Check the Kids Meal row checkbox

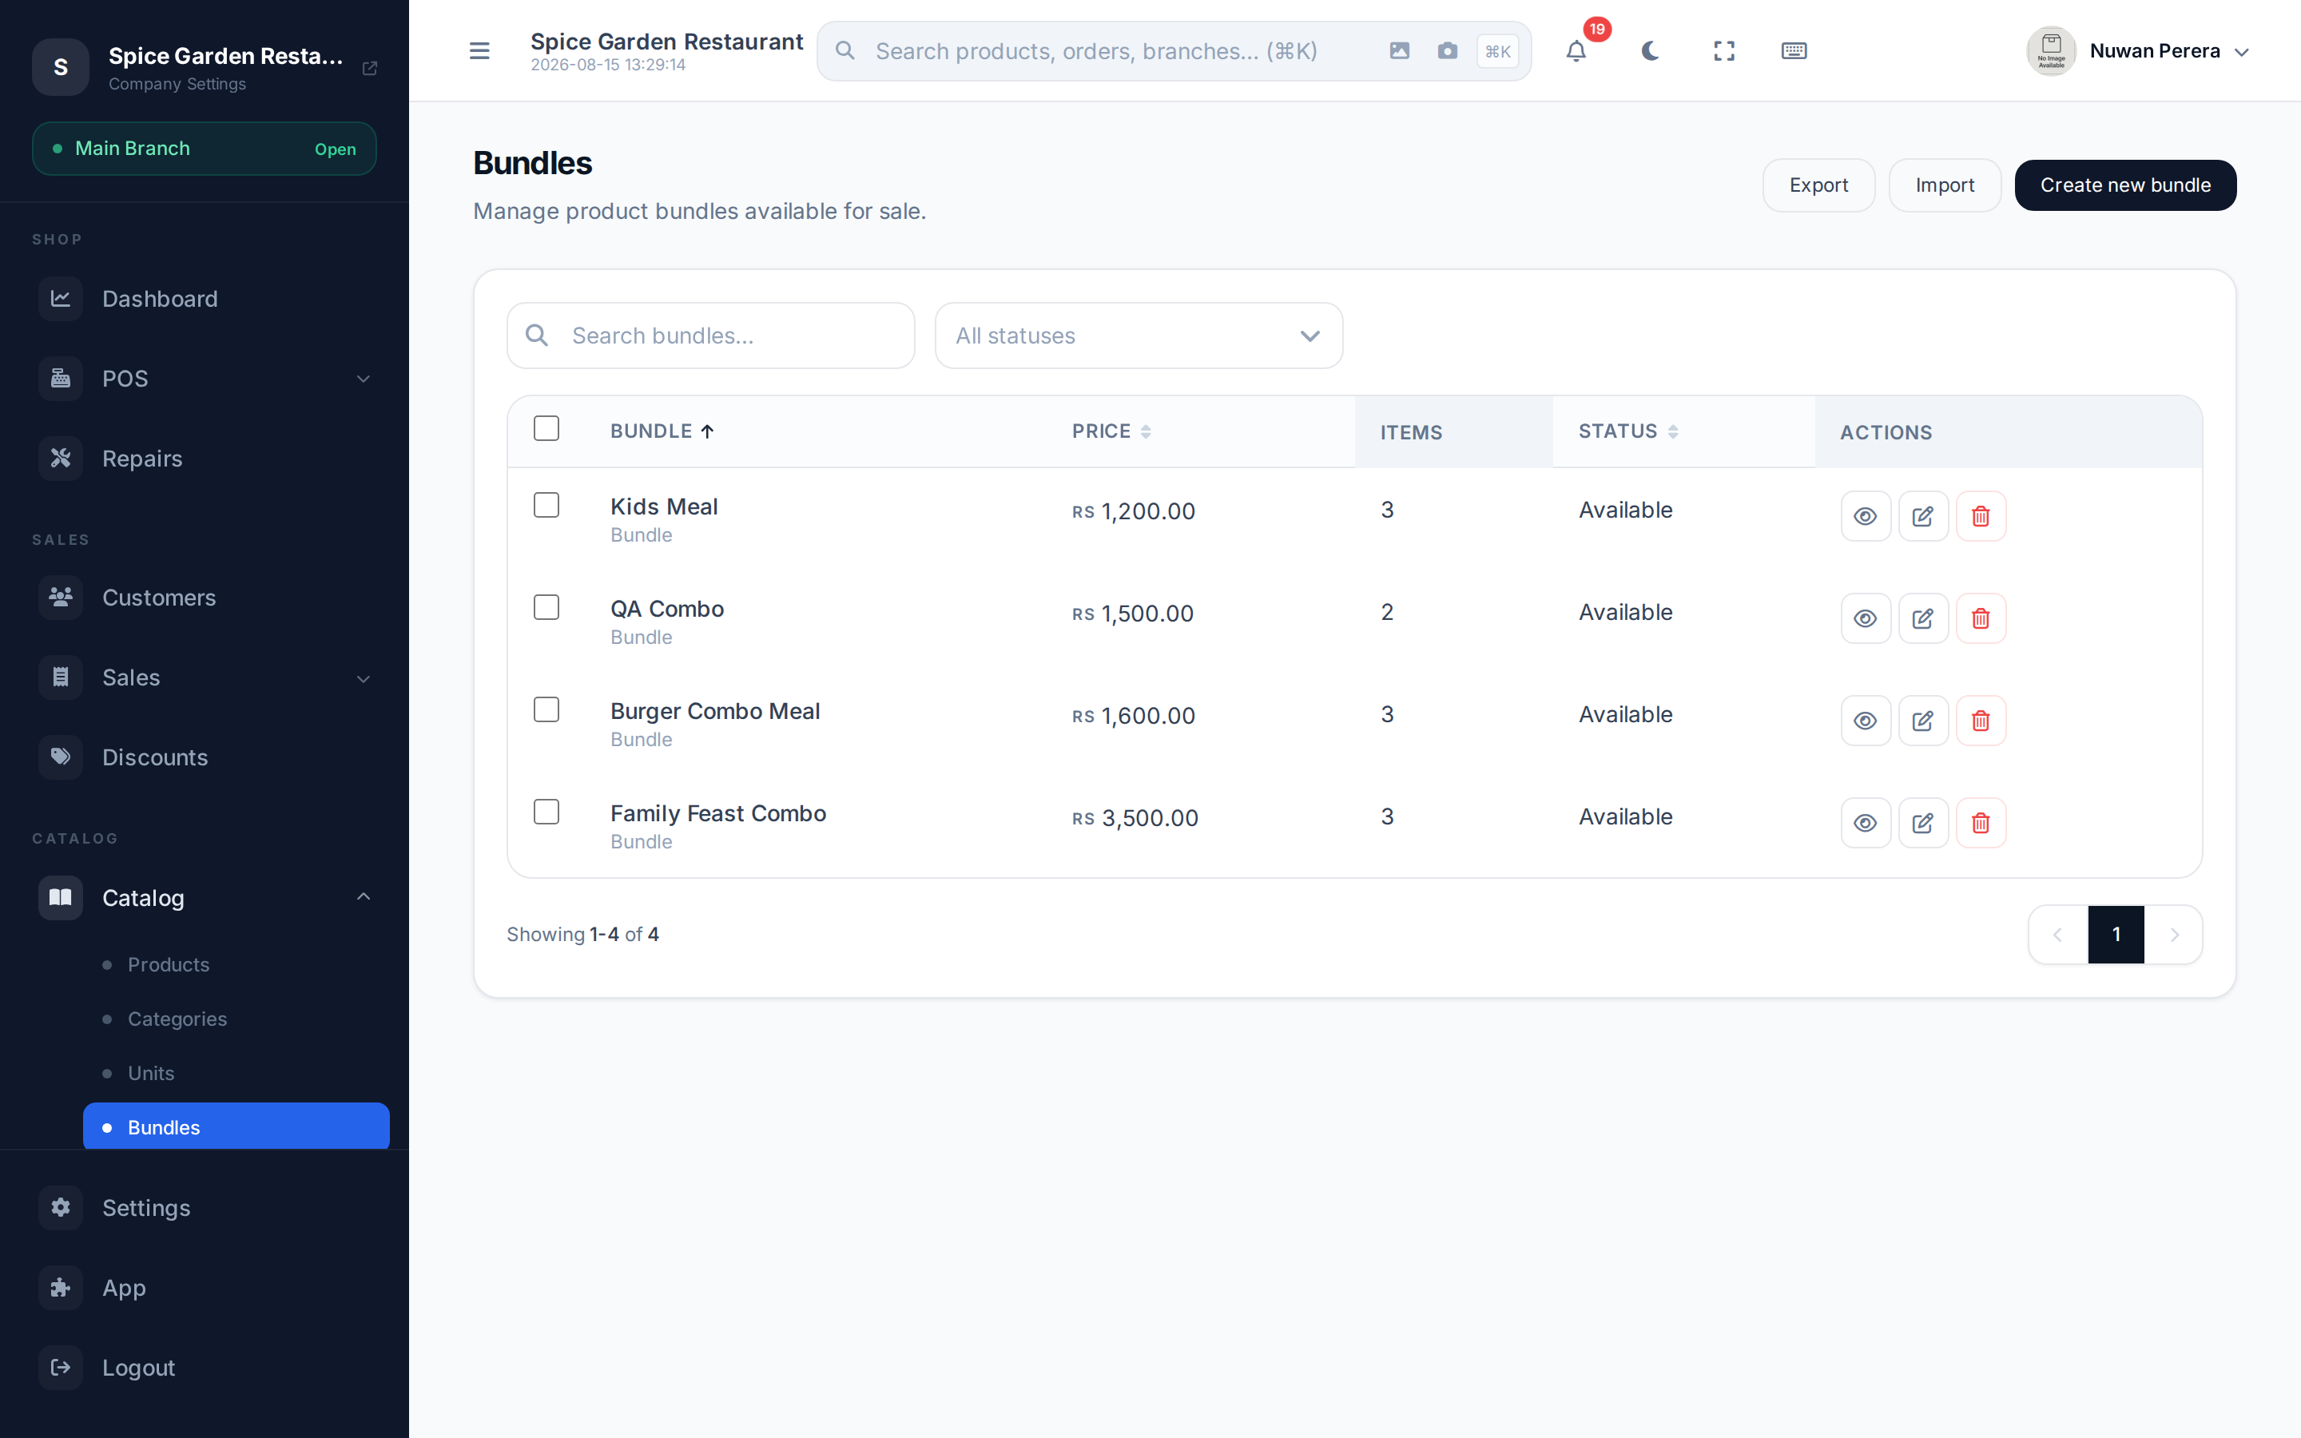[546, 505]
